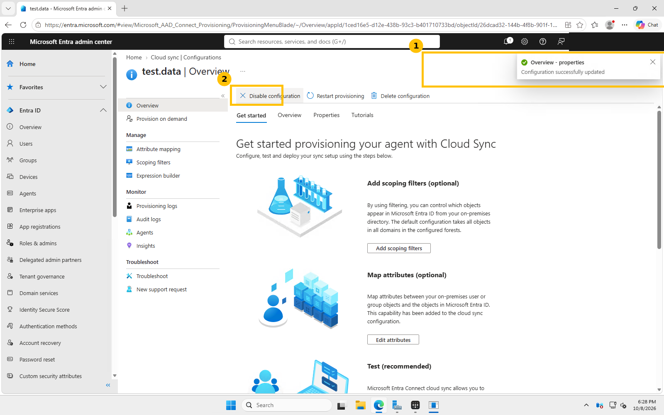Screen dimensions: 664x415
Task: Open Password reset in the sidebar
Action: click(37, 359)
